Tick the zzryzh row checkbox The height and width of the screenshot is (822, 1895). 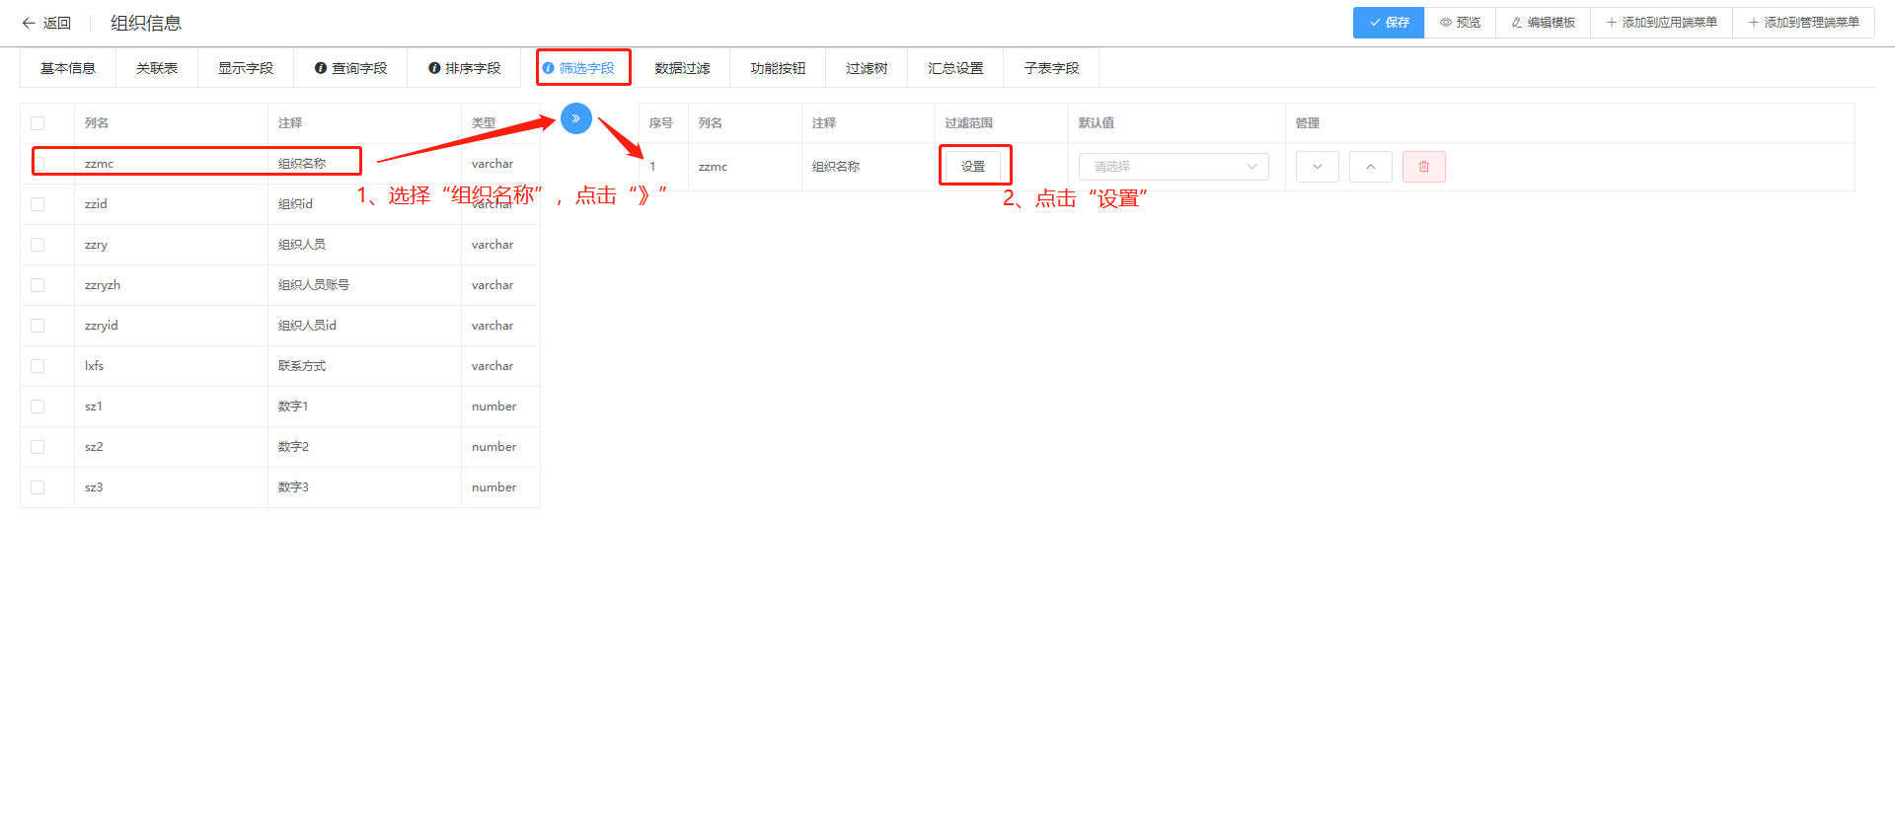click(38, 285)
